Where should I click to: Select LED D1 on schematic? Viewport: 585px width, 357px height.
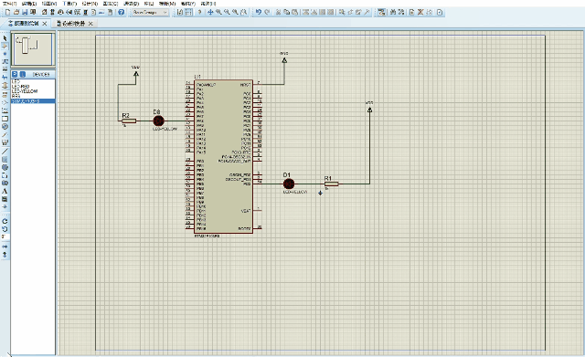coord(289,184)
